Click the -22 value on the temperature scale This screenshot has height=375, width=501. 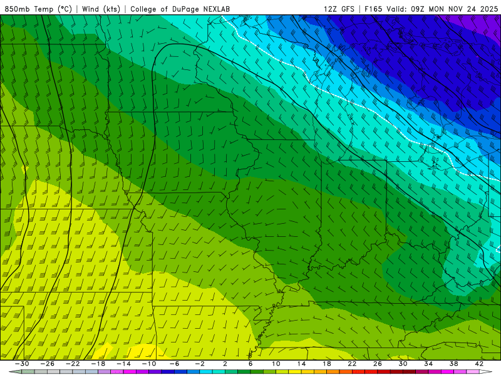[73, 364]
